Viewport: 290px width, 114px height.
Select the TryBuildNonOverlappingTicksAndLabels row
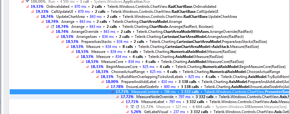150,77
